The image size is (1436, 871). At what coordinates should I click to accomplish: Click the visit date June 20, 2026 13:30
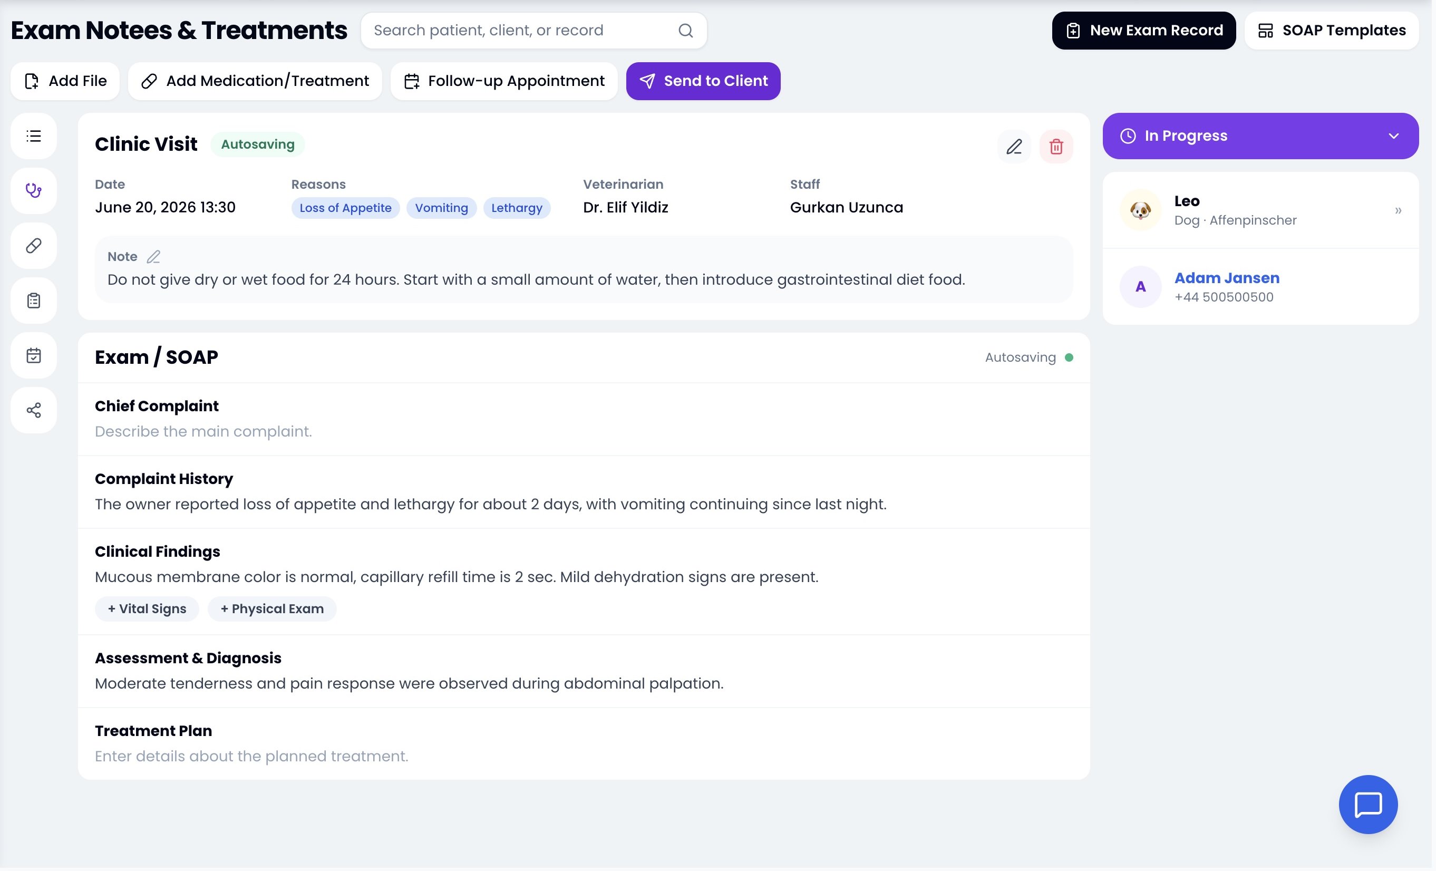coord(166,208)
